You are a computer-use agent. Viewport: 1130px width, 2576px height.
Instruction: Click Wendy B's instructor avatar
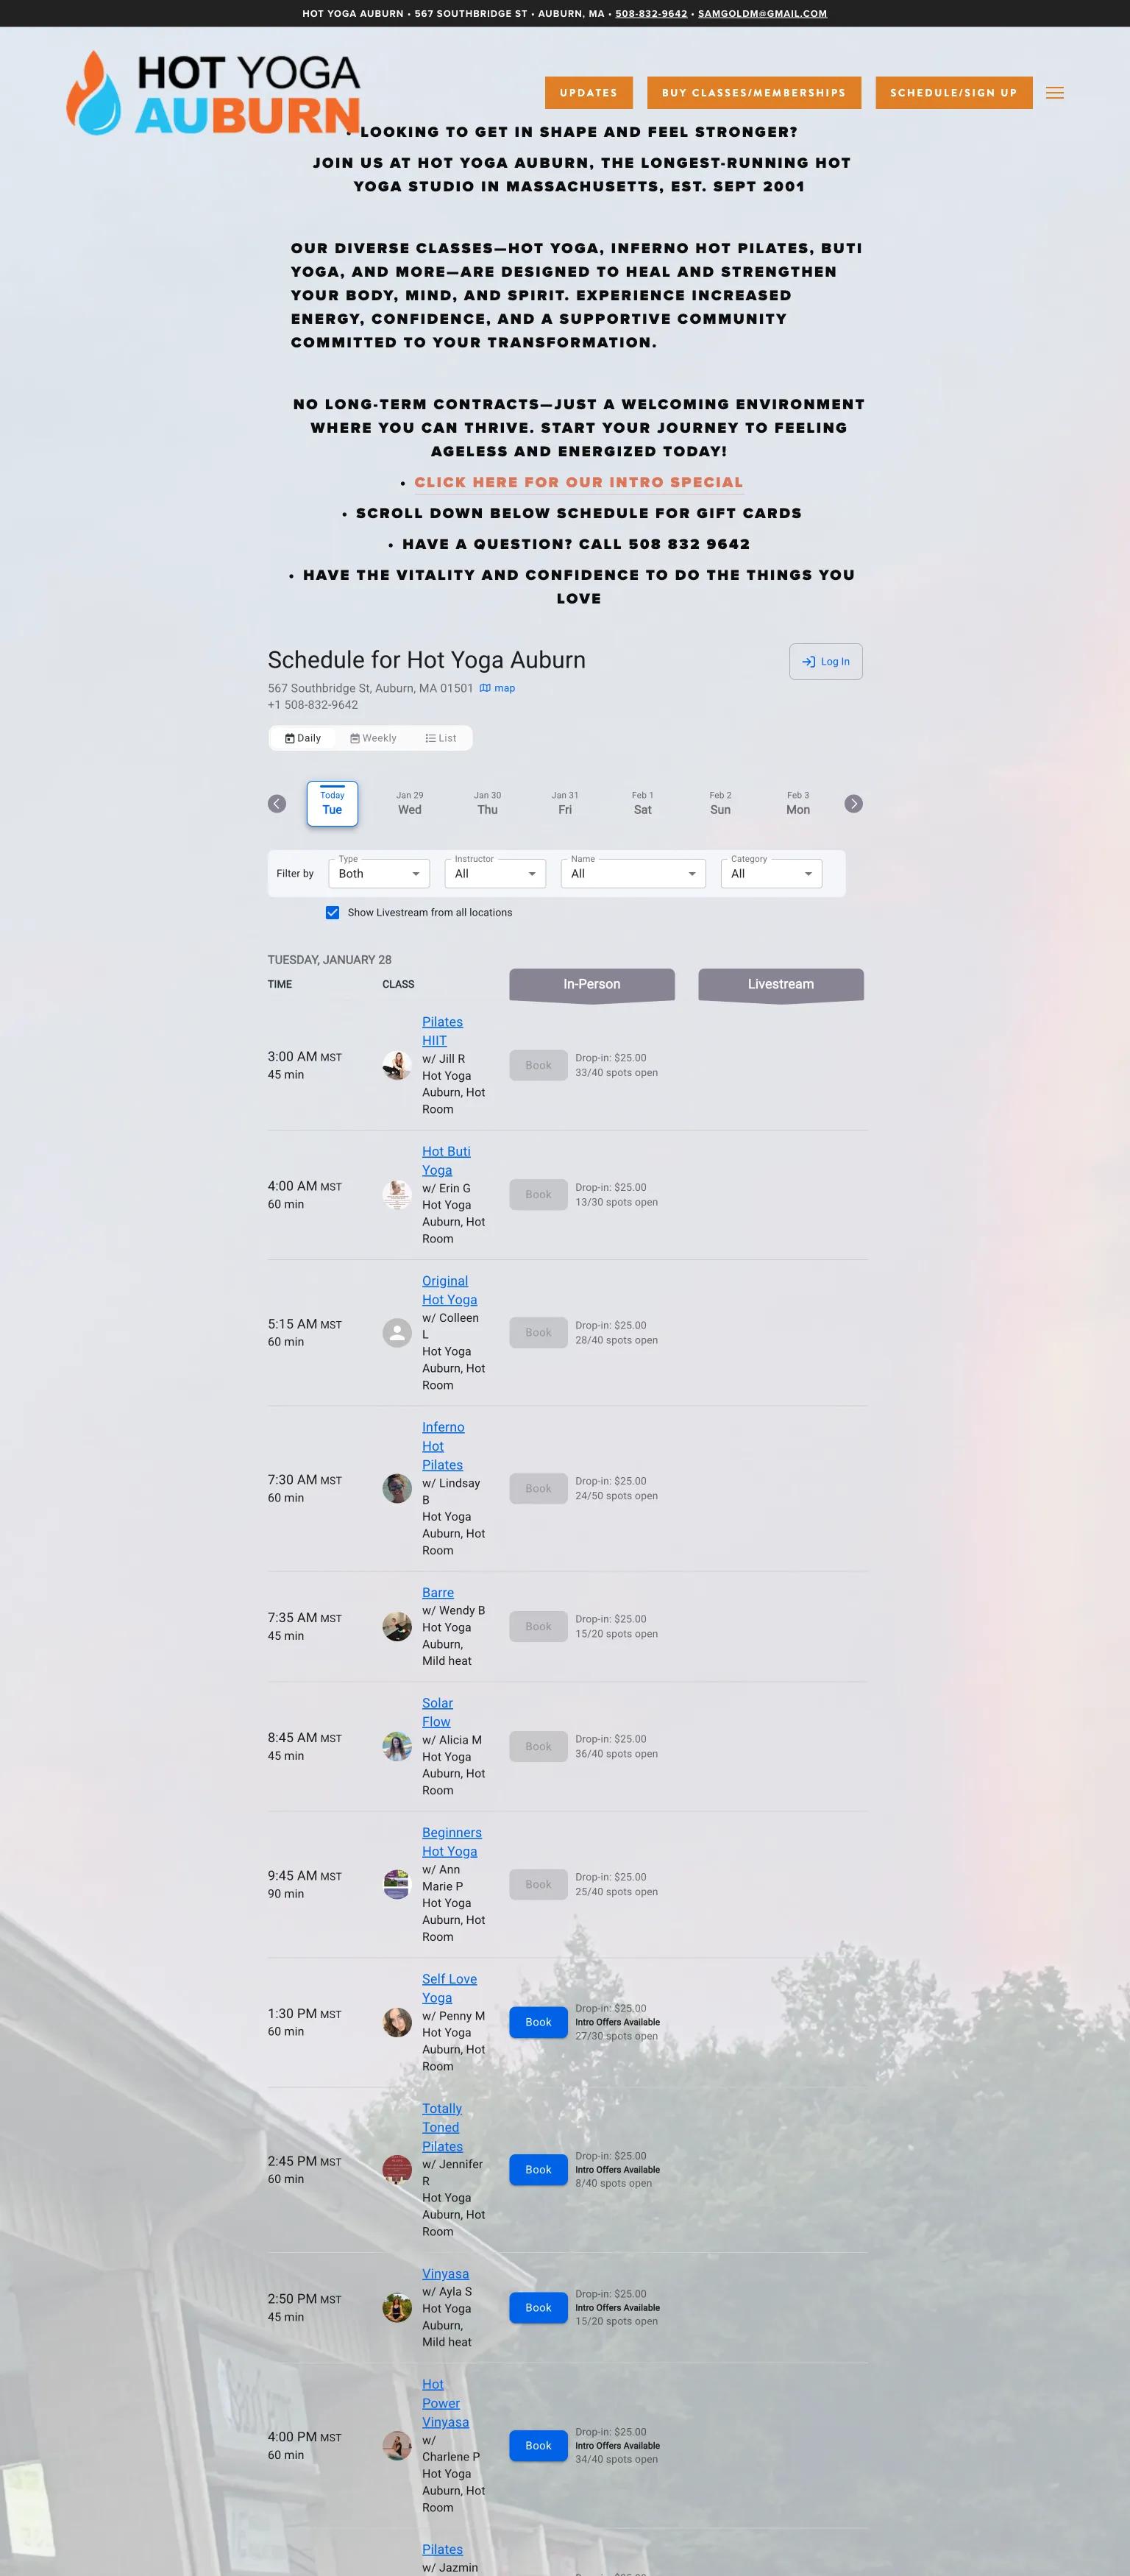[397, 1627]
